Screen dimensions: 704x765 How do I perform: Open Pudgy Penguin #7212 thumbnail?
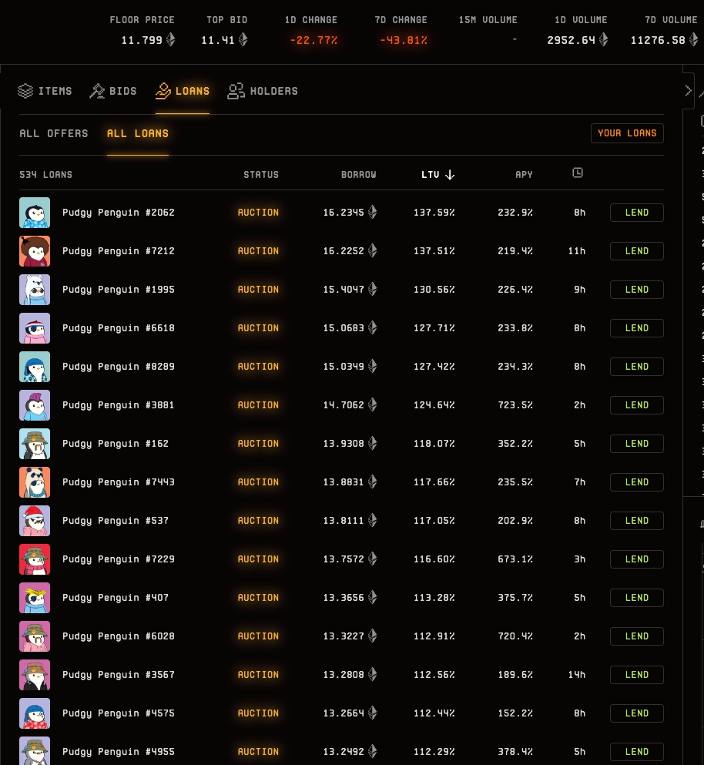(35, 251)
